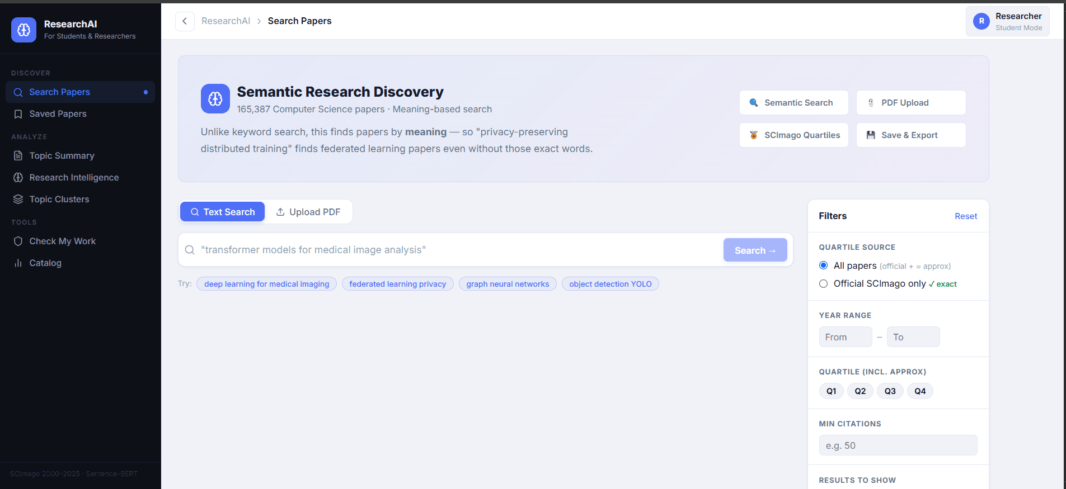Switch to the Upload PDF tab
The width and height of the screenshot is (1066, 489).
point(308,212)
